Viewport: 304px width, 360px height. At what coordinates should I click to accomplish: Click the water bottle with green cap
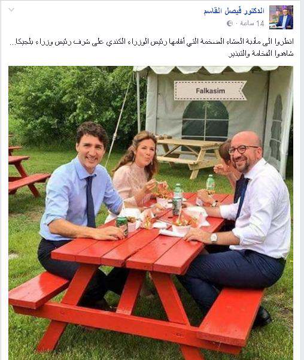point(211,183)
